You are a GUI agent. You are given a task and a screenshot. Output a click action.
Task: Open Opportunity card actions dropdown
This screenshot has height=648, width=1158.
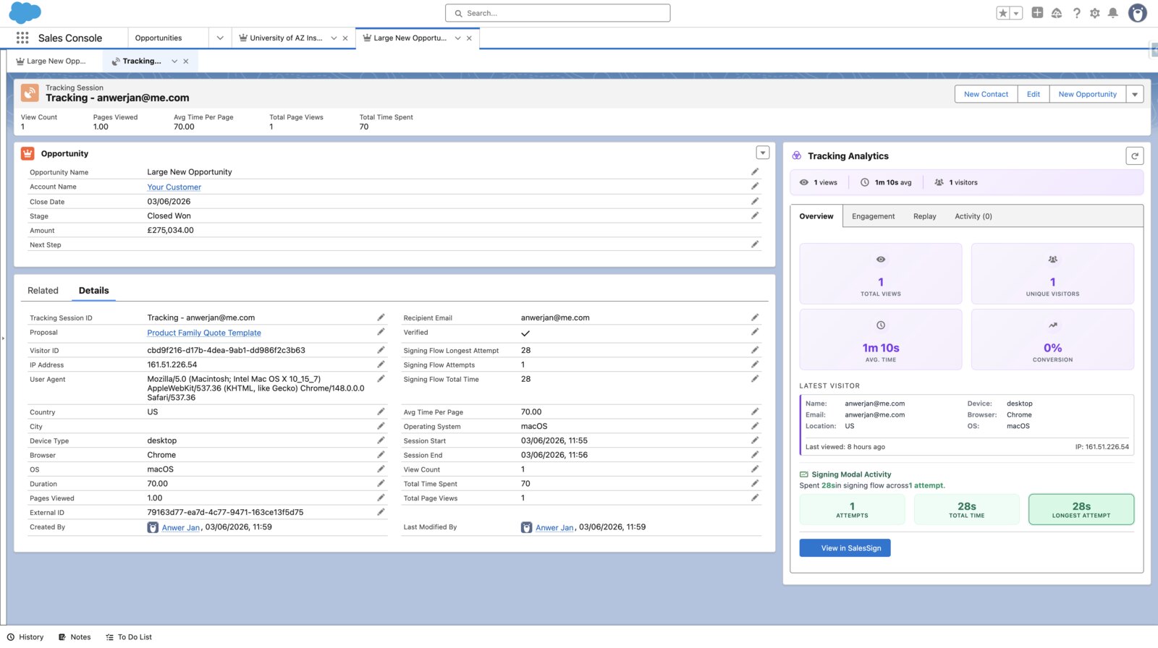point(762,153)
